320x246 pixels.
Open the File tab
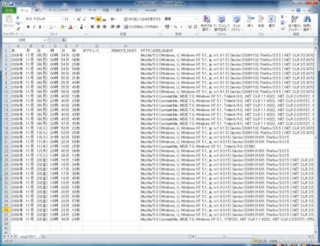9,10
